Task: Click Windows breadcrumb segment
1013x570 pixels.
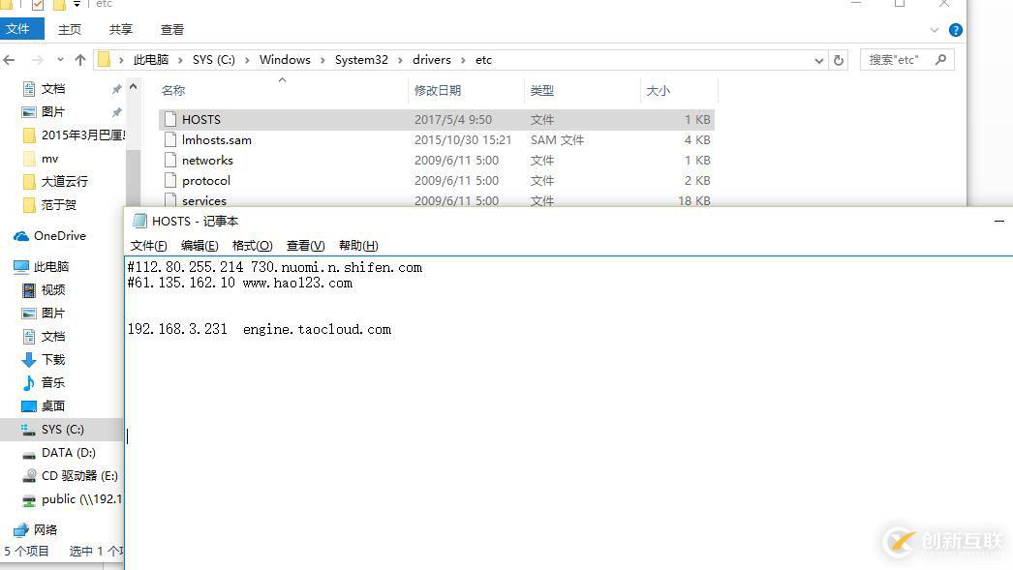Action: tap(285, 60)
